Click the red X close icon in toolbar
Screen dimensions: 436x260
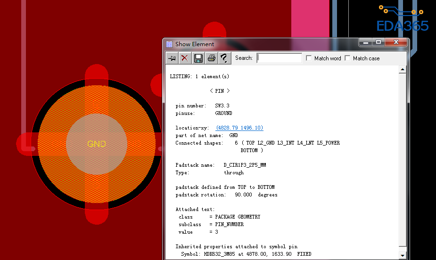(185, 58)
